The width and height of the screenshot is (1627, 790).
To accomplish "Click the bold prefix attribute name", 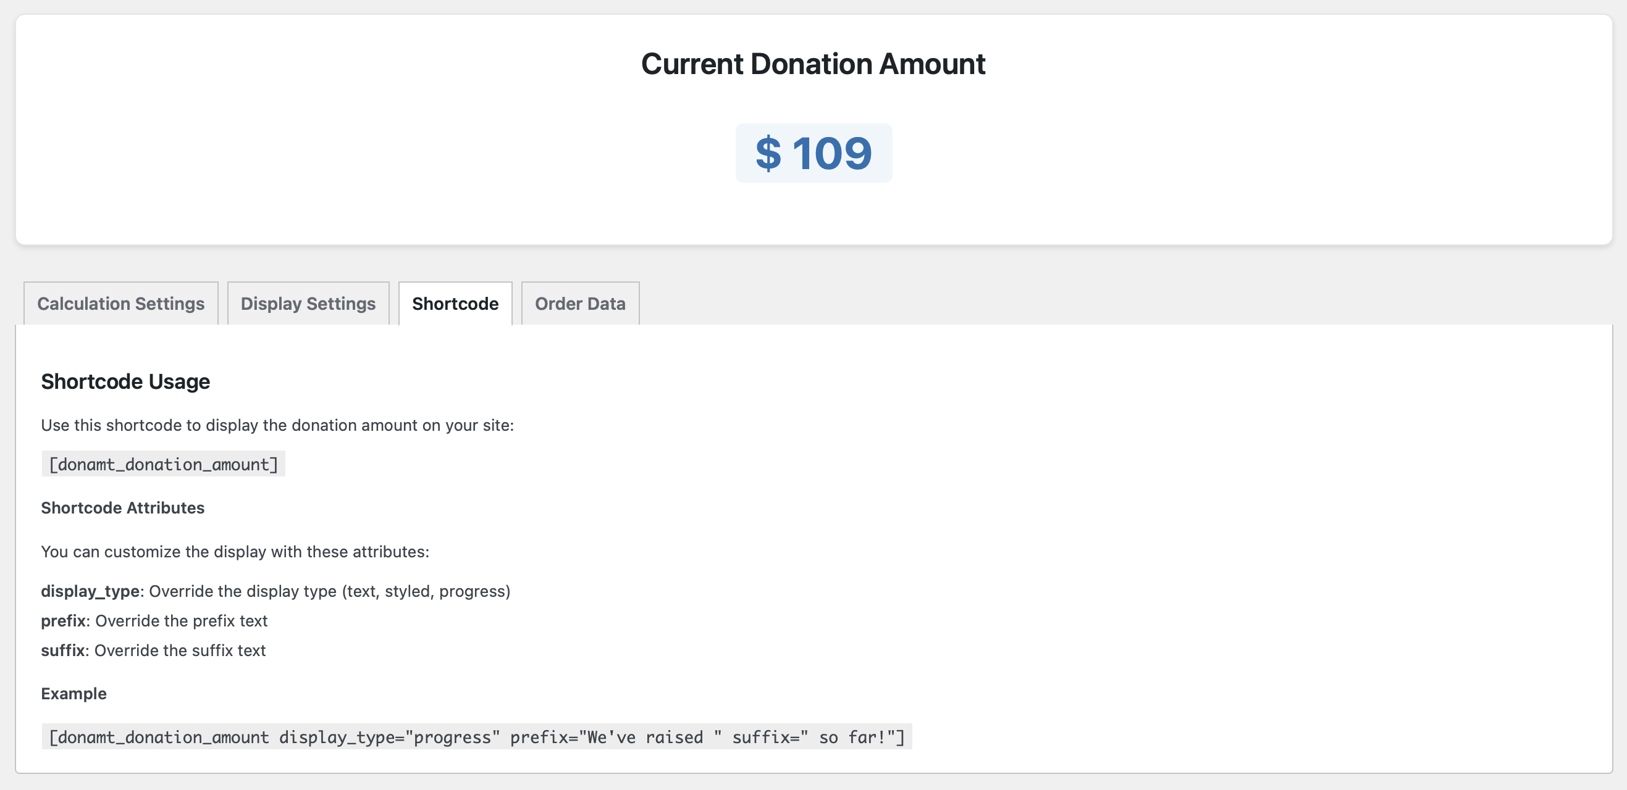I will pos(63,621).
